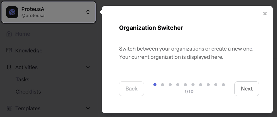Go to Home in the sidebar
The height and width of the screenshot is (117, 277).
coord(23,34)
